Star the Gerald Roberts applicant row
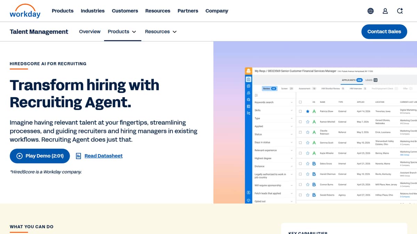417x234 pixels. [x=308, y=195]
